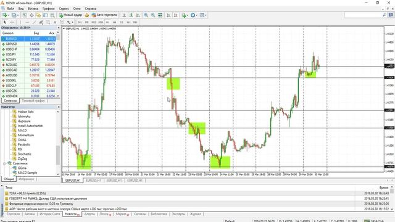395x222 pixels.
Task: Select the cursor arrow tool
Action: tap(4, 22)
